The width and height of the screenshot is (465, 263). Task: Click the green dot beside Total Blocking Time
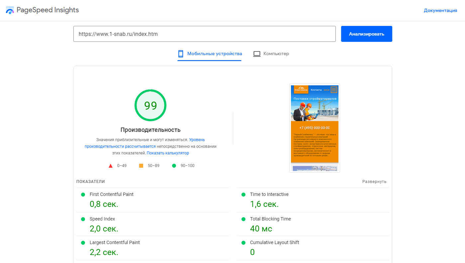(243, 219)
